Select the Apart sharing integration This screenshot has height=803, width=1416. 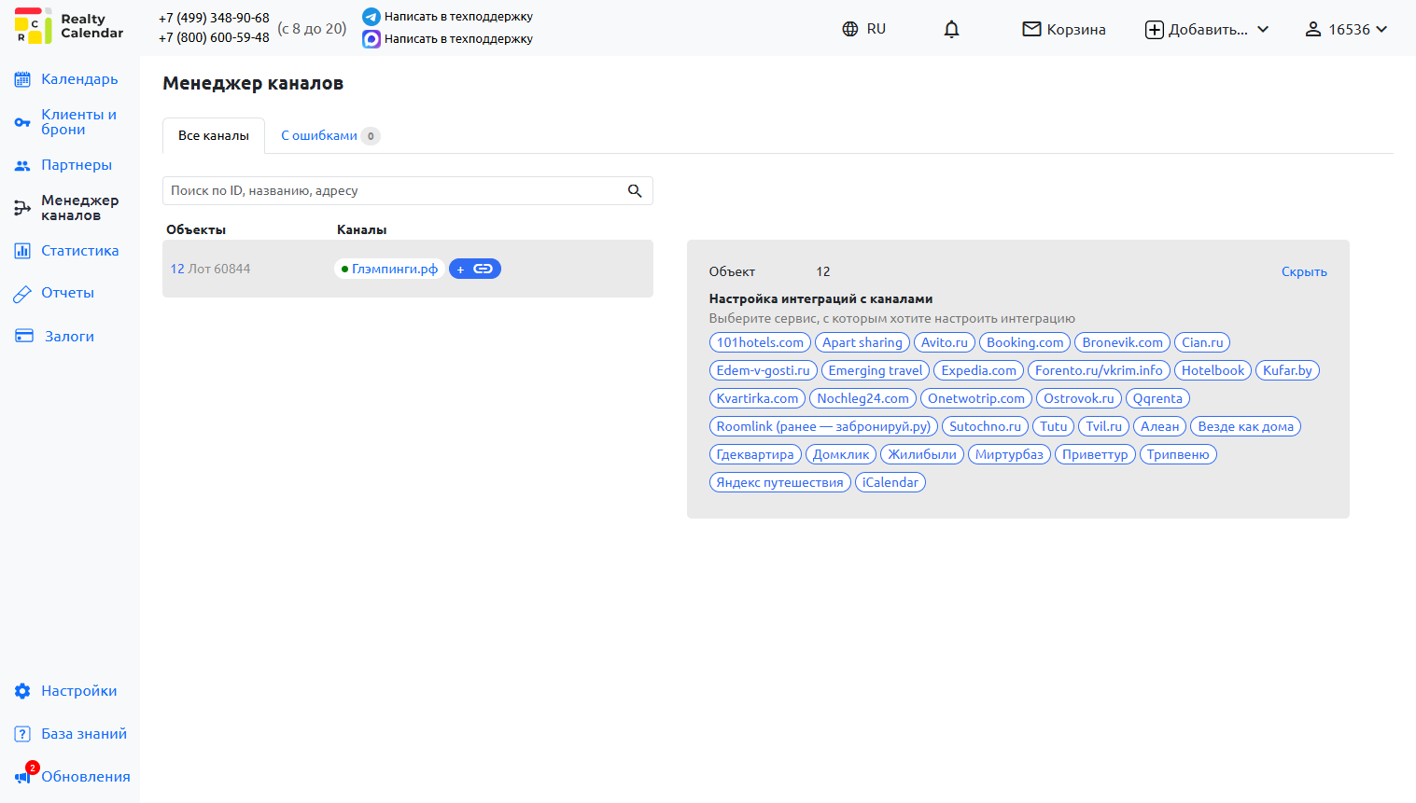click(862, 342)
